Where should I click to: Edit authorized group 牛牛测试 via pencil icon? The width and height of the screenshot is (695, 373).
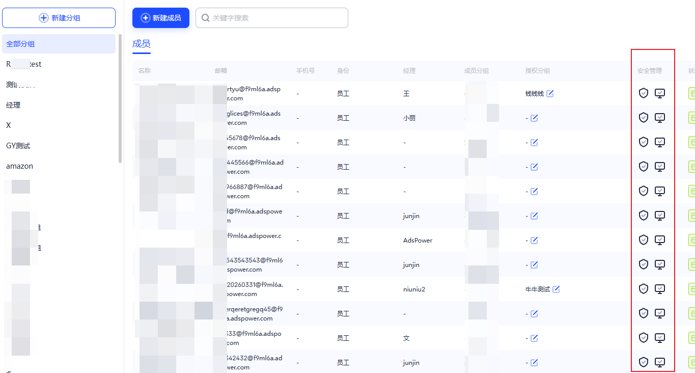(556, 289)
